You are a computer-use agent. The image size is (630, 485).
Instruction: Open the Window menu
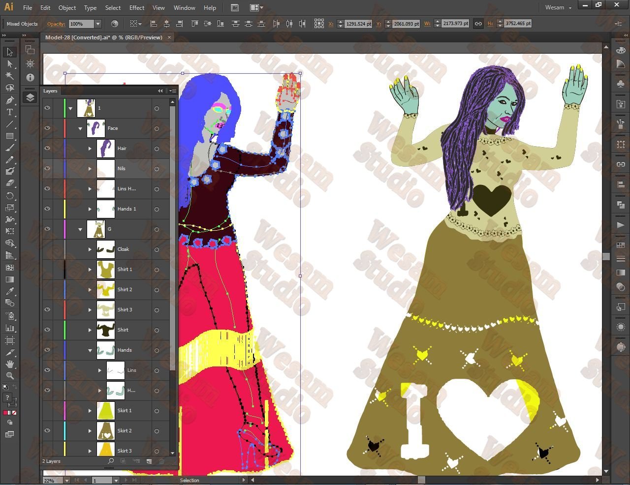[x=185, y=7]
